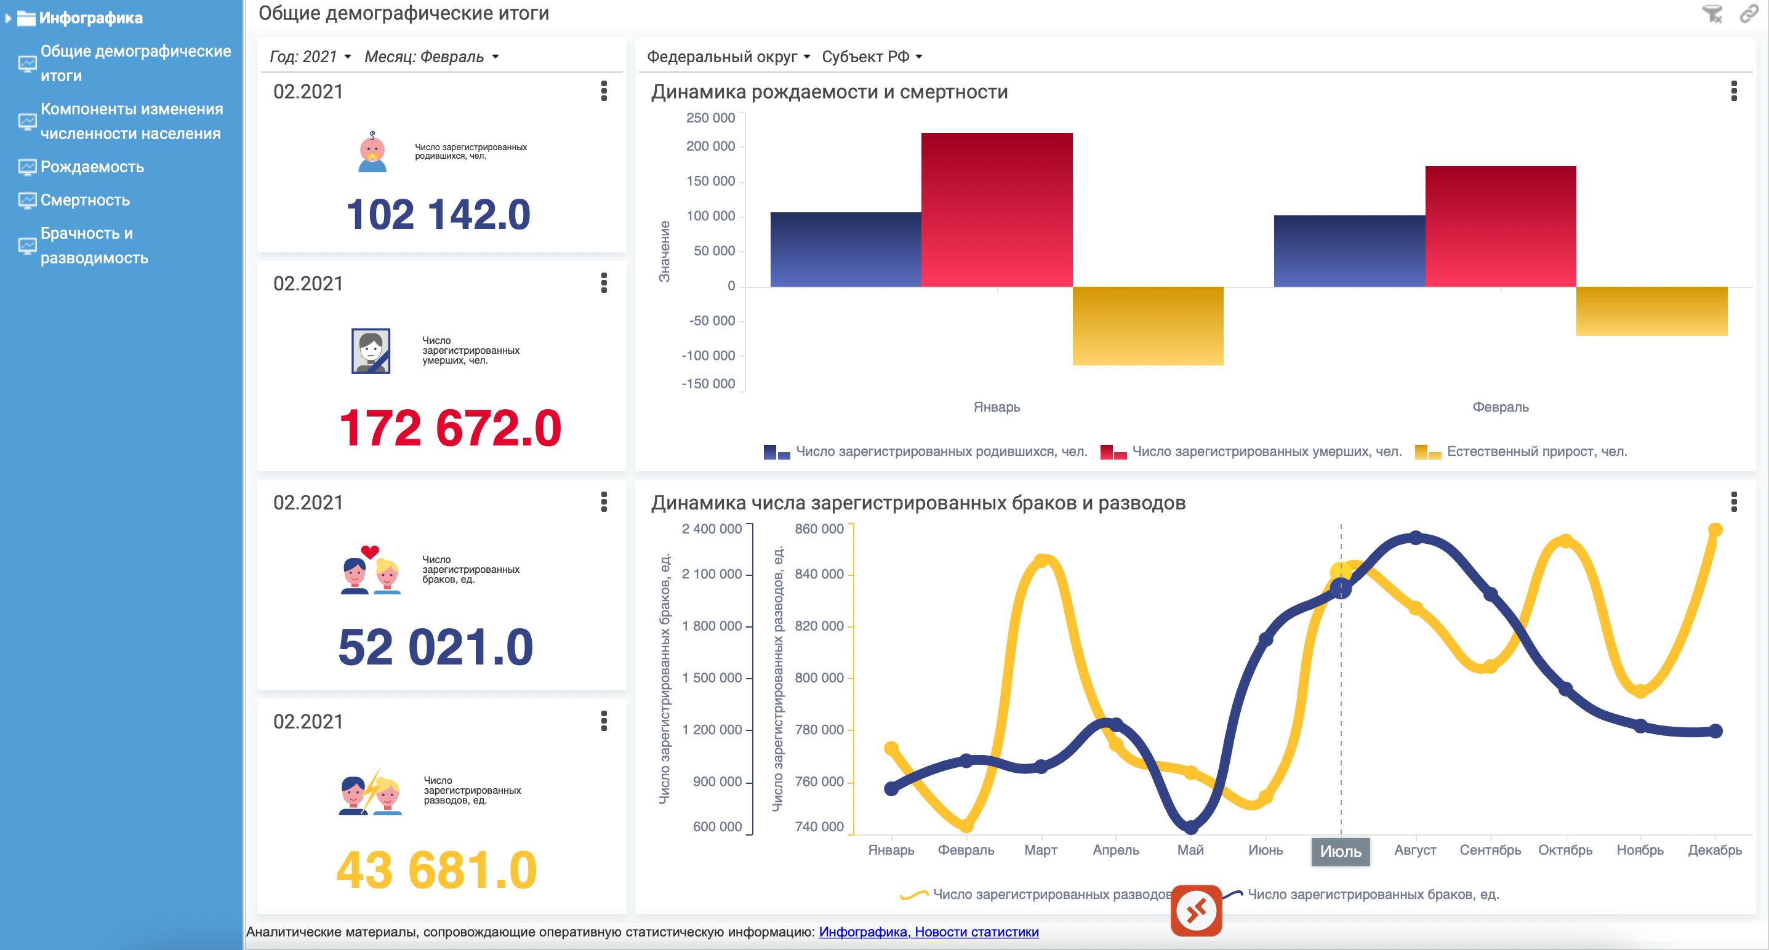This screenshot has height=950, width=1769.
Task: Open the Рождаемость sidebar page
Action: tap(92, 167)
